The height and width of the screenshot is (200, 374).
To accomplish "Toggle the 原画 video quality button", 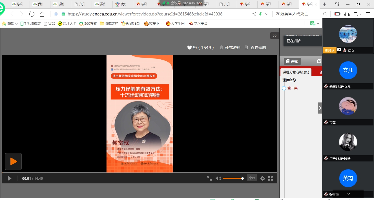I will (x=252, y=178).
